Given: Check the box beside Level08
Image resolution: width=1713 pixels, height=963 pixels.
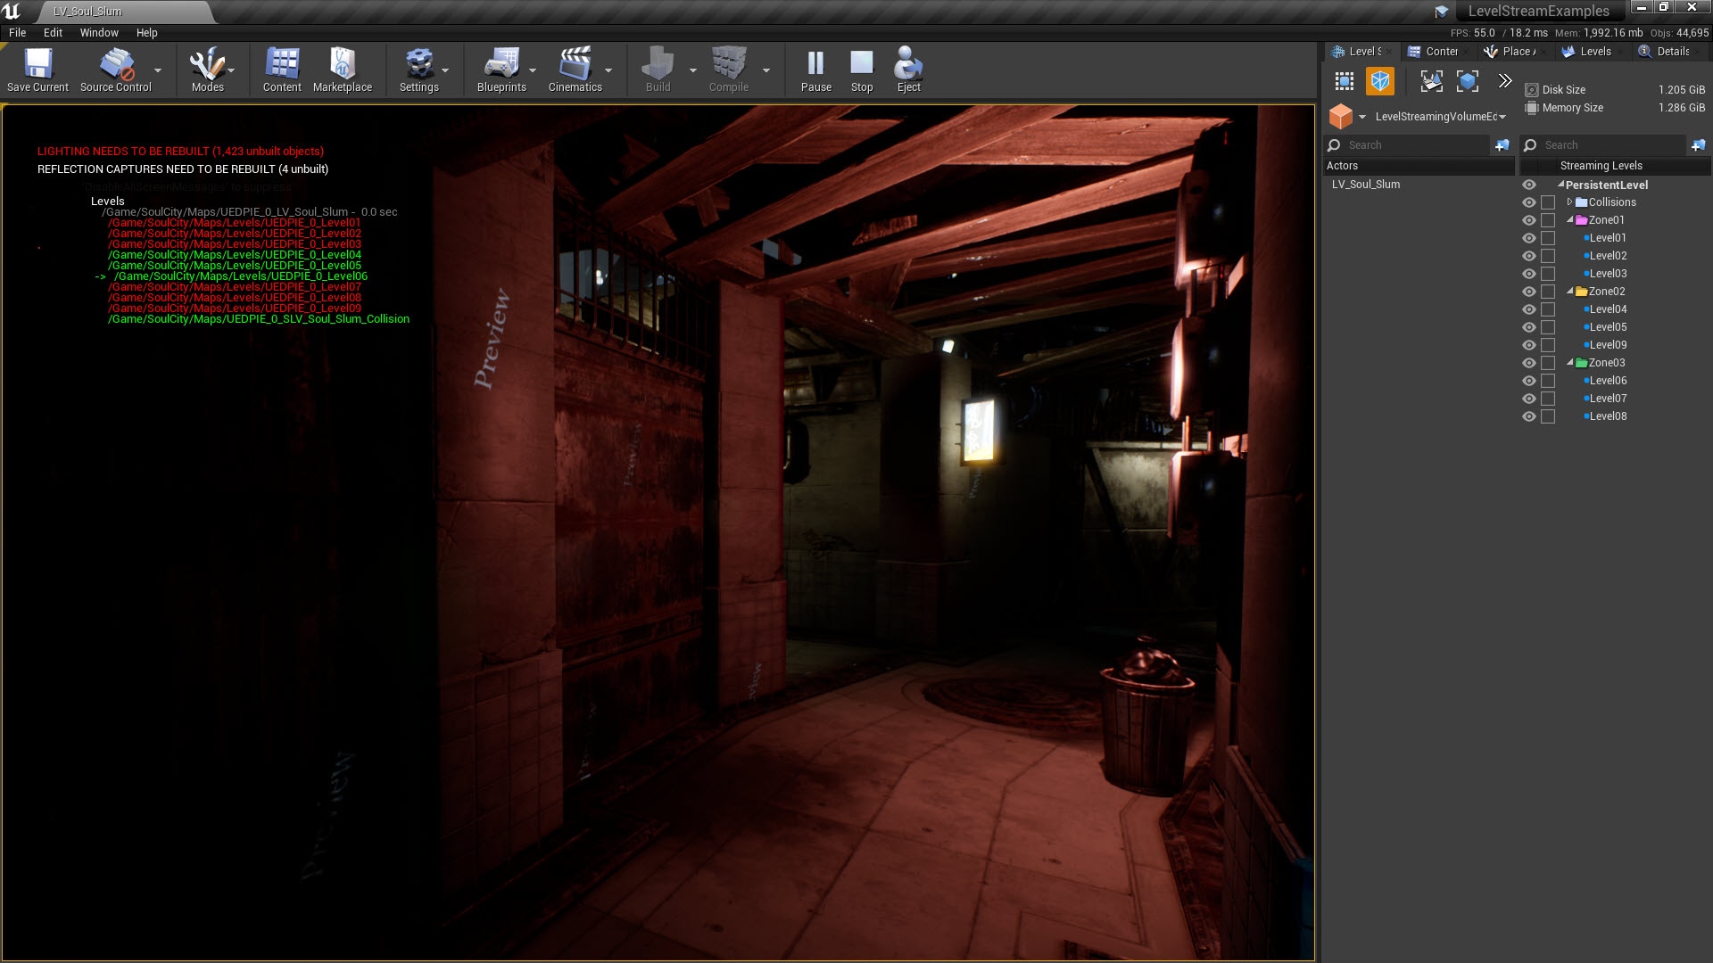Looking at the screenshot, I should tap(1548, 416).
